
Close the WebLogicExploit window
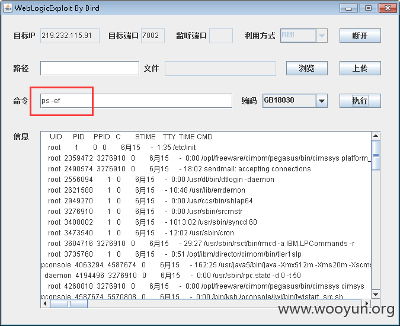[388, 8]
